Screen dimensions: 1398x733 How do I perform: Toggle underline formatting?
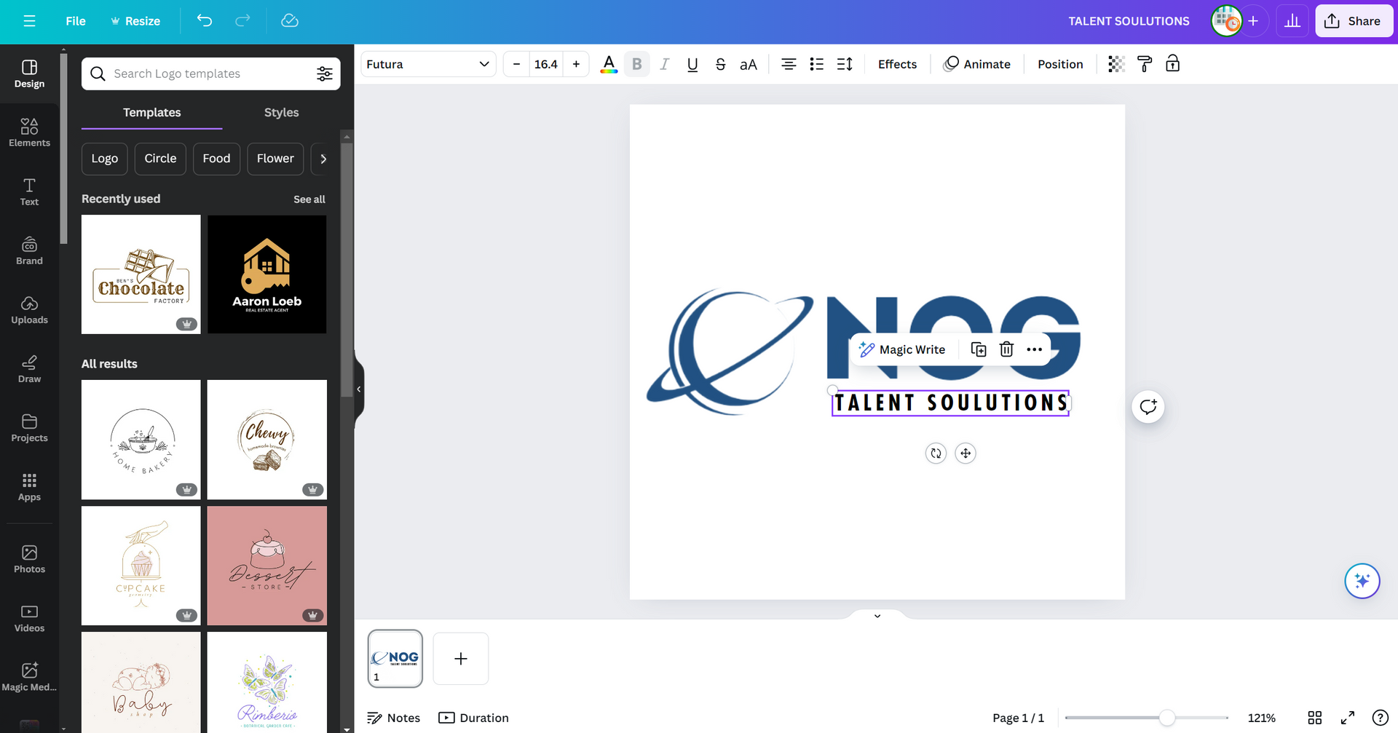click(x=692, y=64)
